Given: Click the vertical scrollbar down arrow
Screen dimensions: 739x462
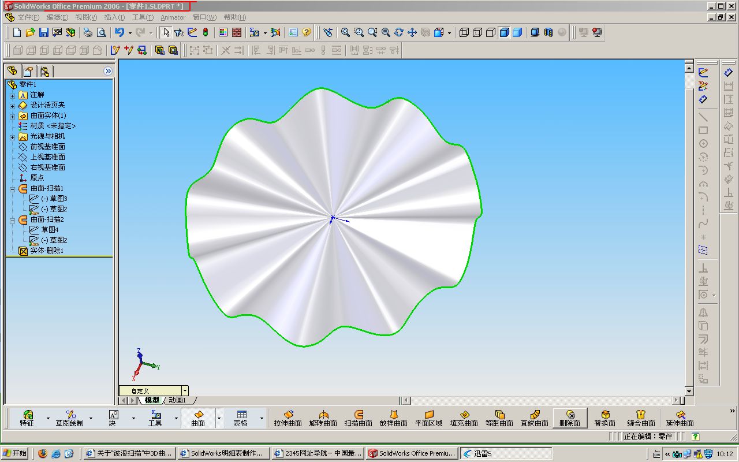Looking at the screenshot, I should coord(689,391).
